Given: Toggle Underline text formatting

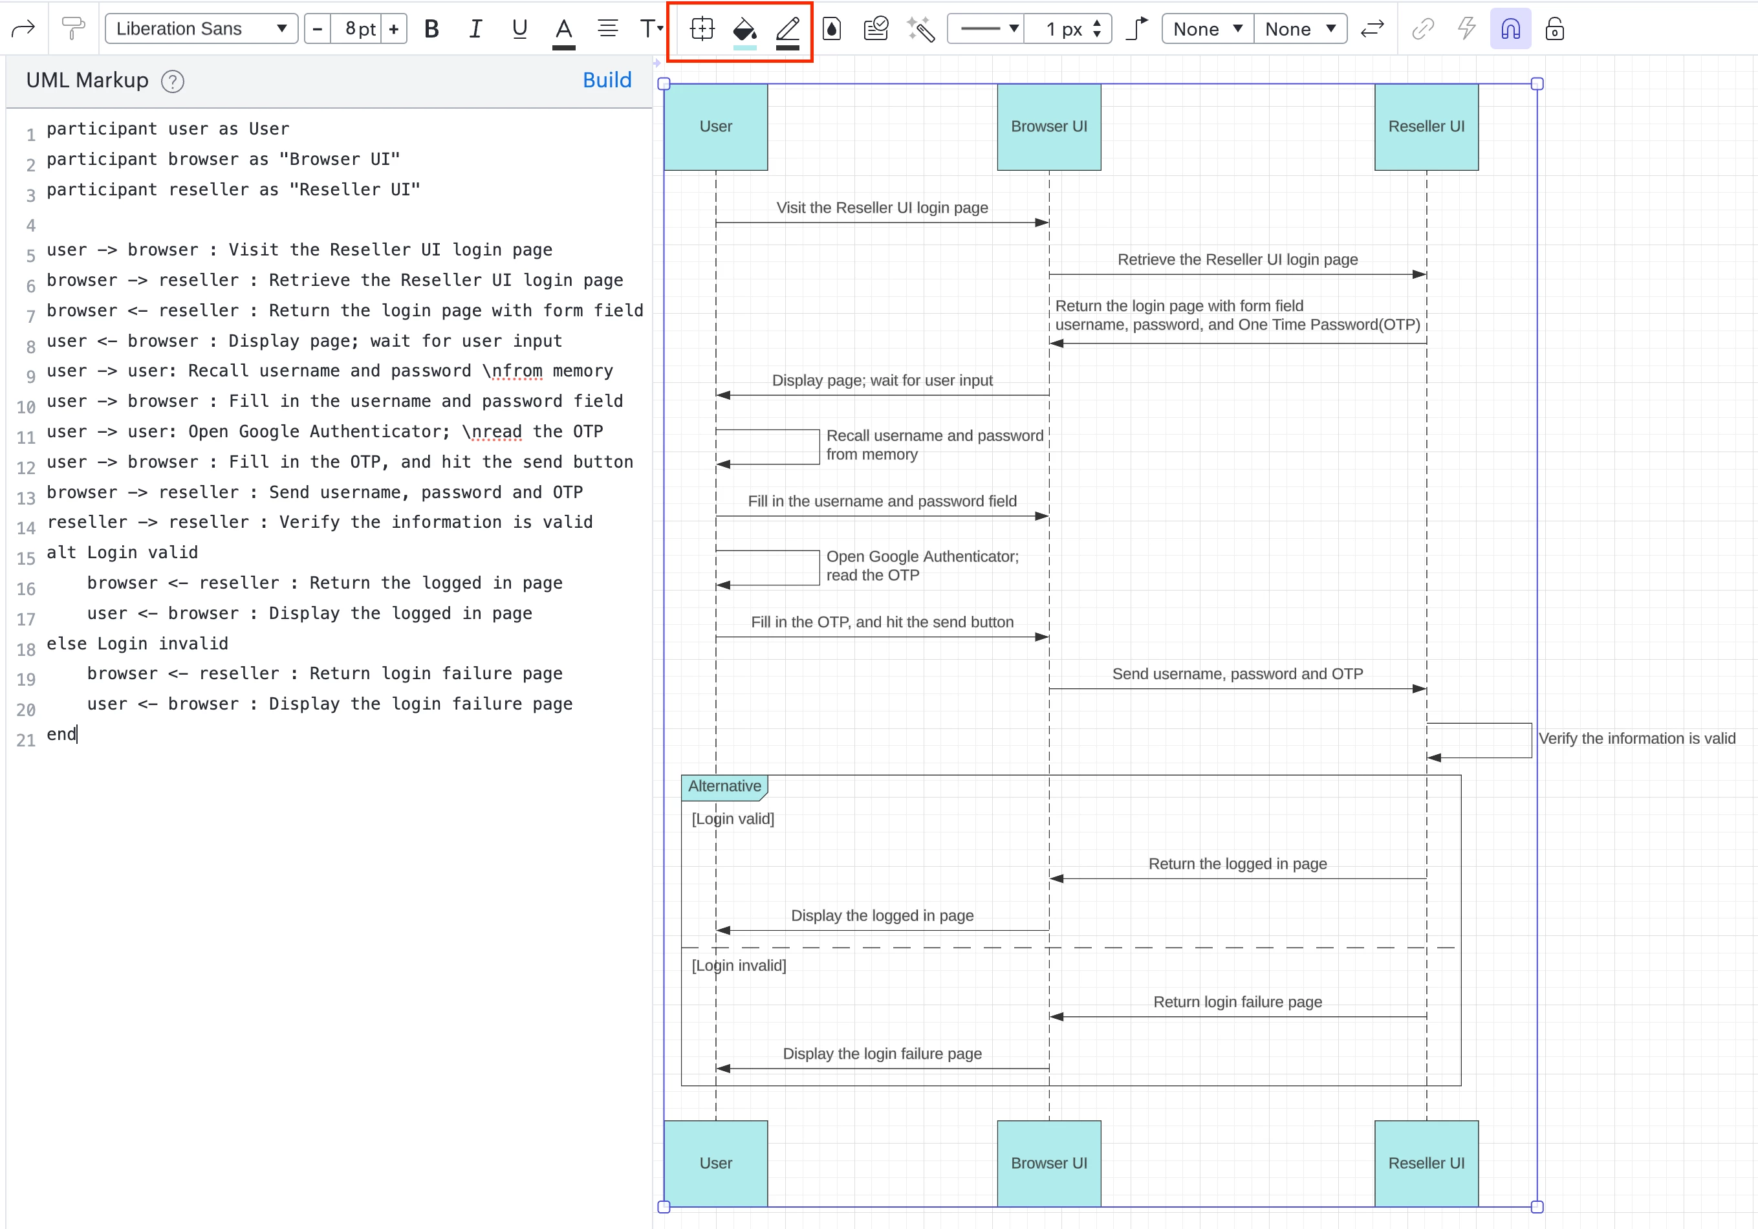Looking at the screenshot, I should [520, 29].
